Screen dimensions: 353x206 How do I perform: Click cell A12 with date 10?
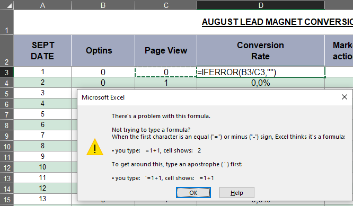pyautogui.click(x=42, y=167)
